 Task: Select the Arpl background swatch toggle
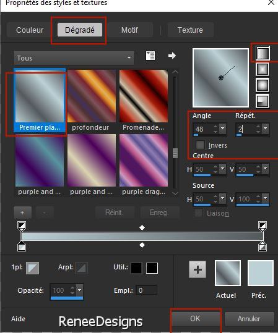(x=82, y=268)
